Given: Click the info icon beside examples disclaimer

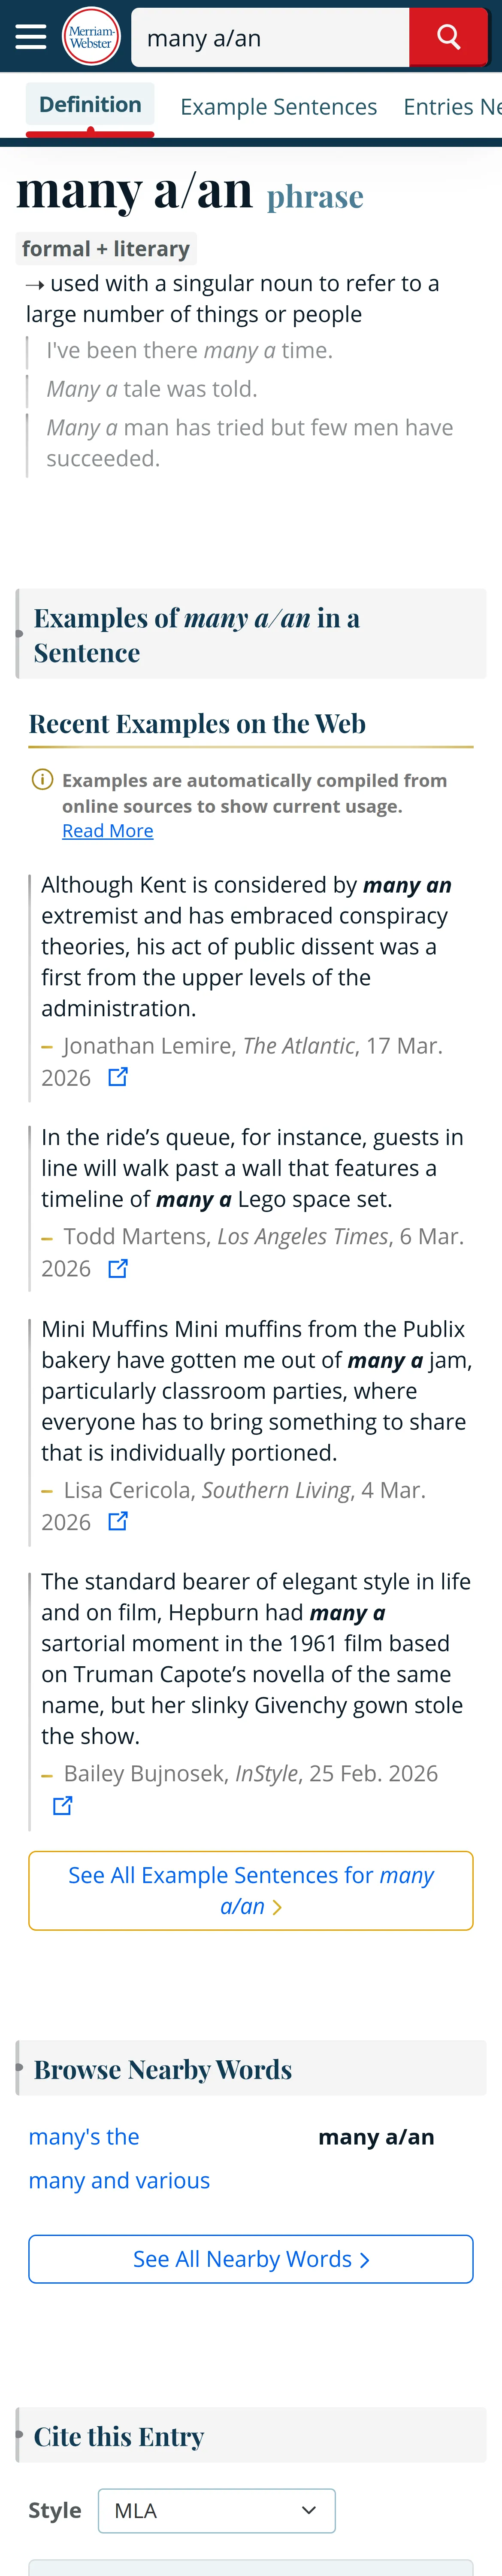Looking at the screenshot, I should coord(42,779).
